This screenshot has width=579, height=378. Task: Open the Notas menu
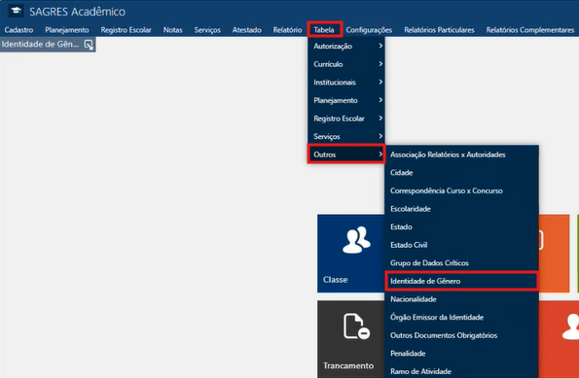173,30
